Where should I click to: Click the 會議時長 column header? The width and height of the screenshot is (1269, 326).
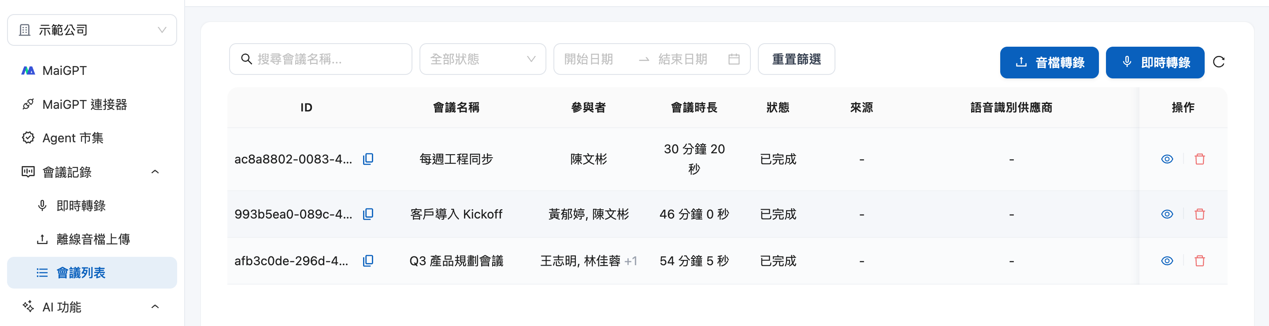coord(694,107)
